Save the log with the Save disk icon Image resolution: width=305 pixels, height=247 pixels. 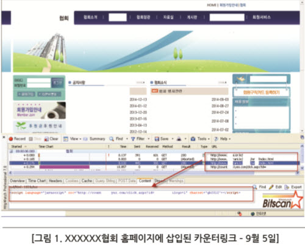pos(157,139)
